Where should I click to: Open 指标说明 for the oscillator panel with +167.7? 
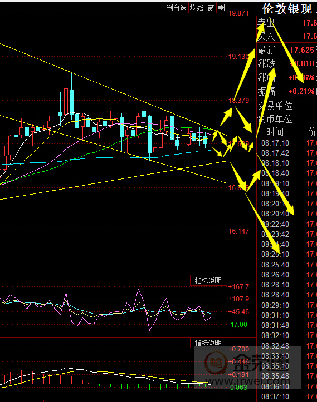click(x=208, y=281)
